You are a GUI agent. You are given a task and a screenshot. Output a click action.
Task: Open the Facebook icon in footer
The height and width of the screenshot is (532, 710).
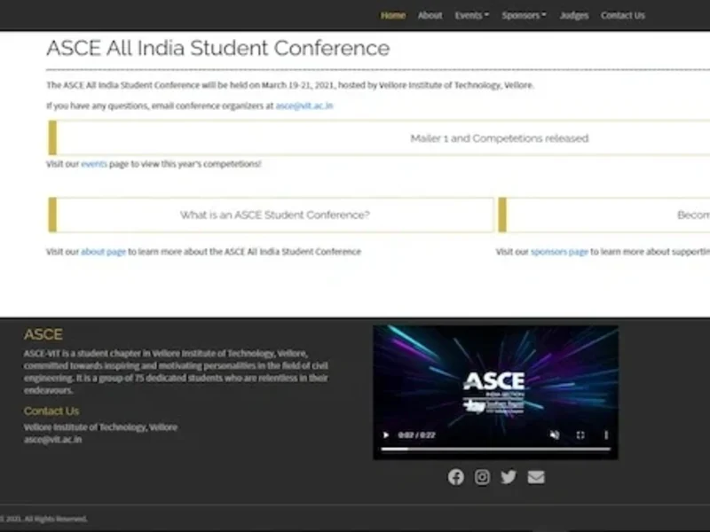click(455, 477)
